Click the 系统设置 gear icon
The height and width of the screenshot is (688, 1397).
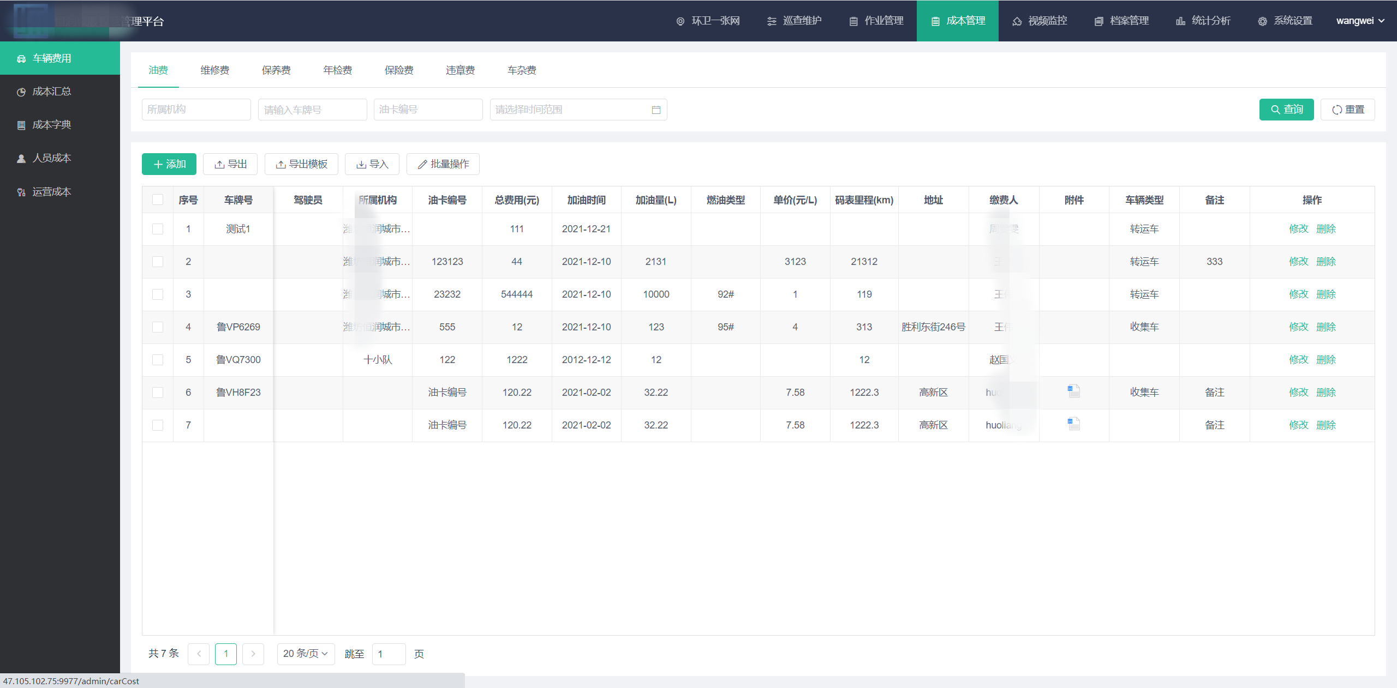(x=1262, y=21)
